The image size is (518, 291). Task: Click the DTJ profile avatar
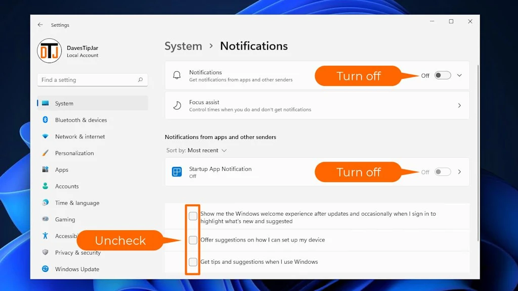(50, 51)
